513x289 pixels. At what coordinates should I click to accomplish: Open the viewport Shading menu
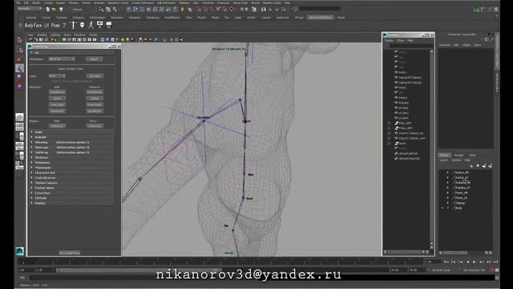(42, 35)
